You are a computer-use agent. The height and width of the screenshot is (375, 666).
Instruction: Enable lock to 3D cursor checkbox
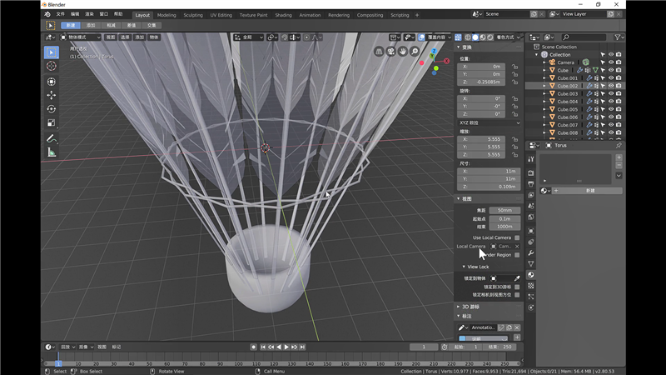[517, 287]
